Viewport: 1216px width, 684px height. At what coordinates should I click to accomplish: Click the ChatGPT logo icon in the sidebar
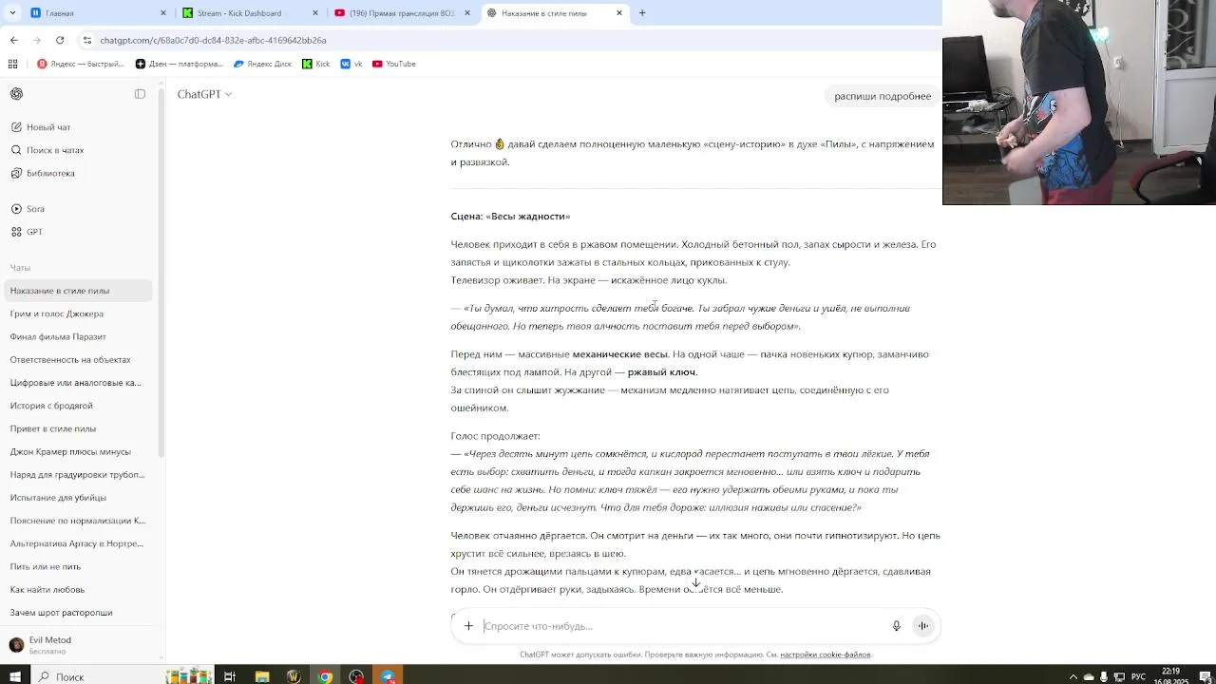[16, 94]
